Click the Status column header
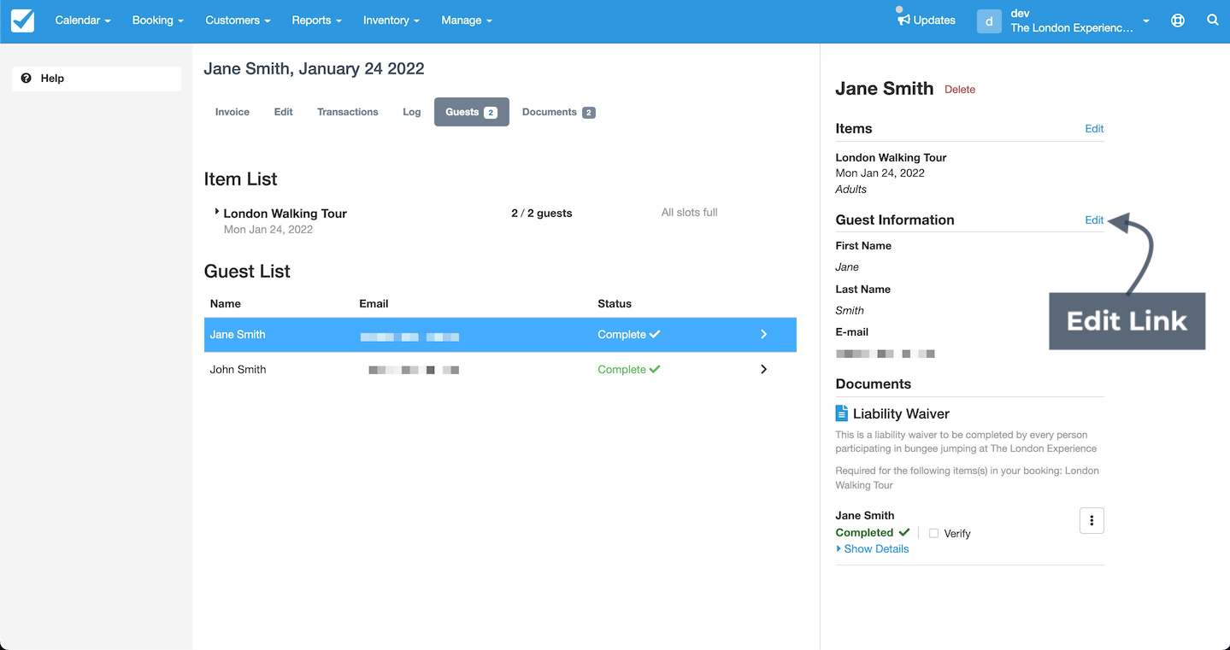The width and height of the screenshot is (1230, 650). [615, 304]
